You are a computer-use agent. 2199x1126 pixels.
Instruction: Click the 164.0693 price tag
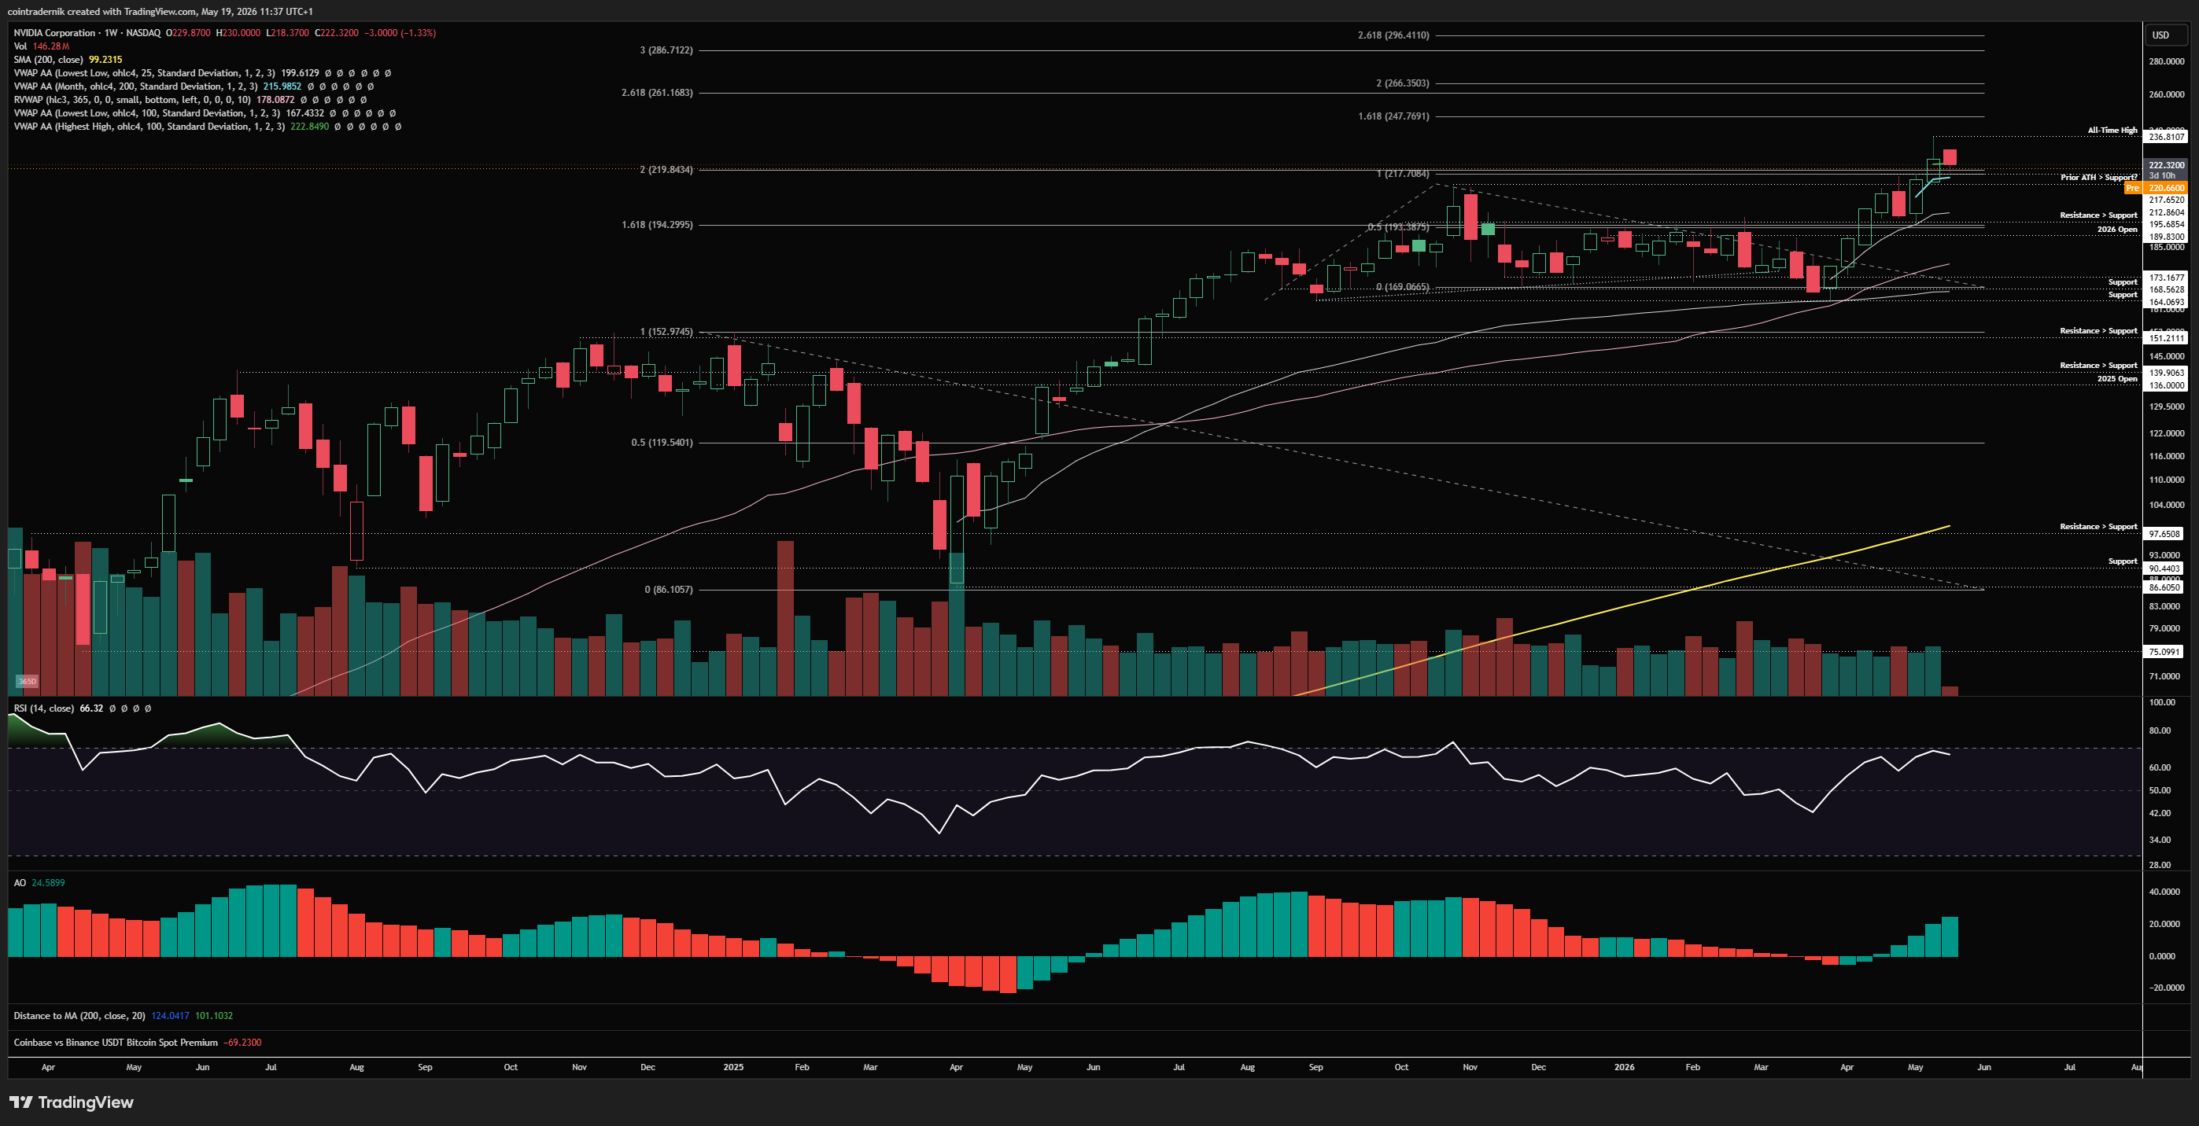click(x=2166, y=302)
